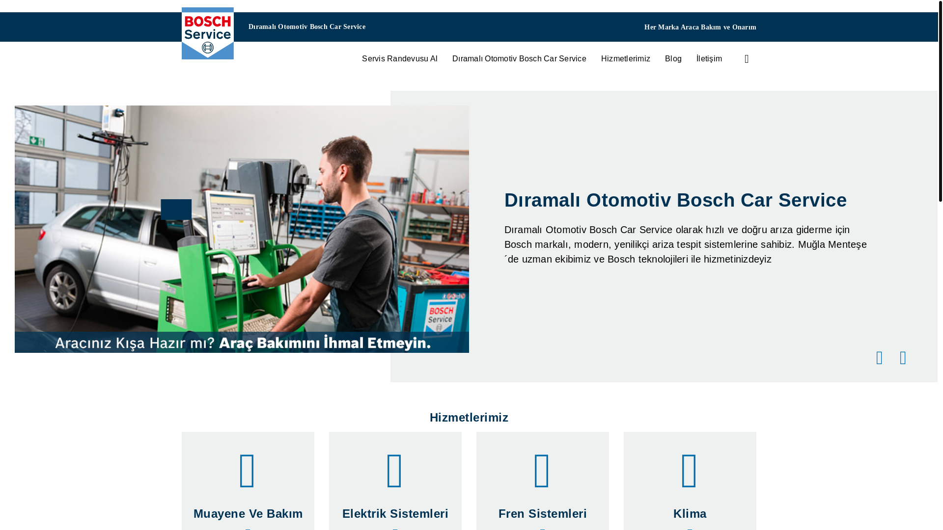The height and width of the screenshot is (530, 943).
Task: Open İletişim menu item
Action: [x=709, y=59]
